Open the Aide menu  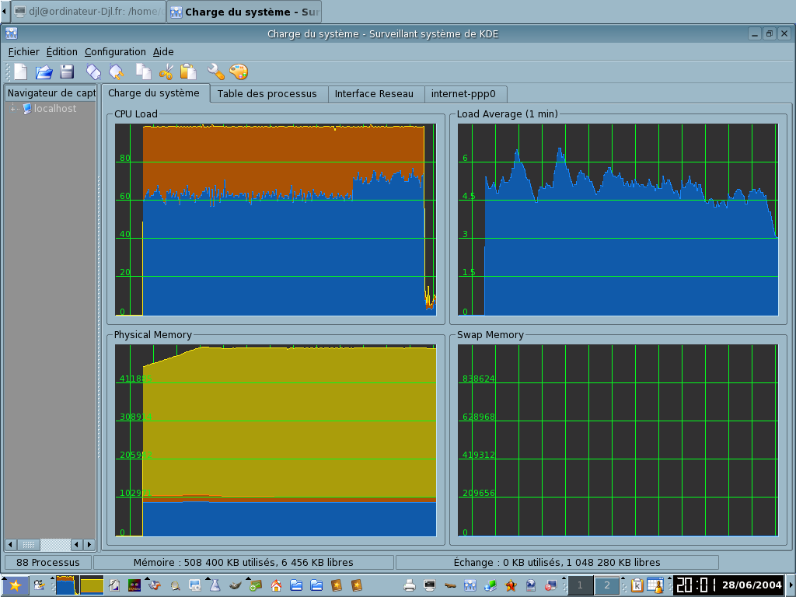[x=163, y=52]
